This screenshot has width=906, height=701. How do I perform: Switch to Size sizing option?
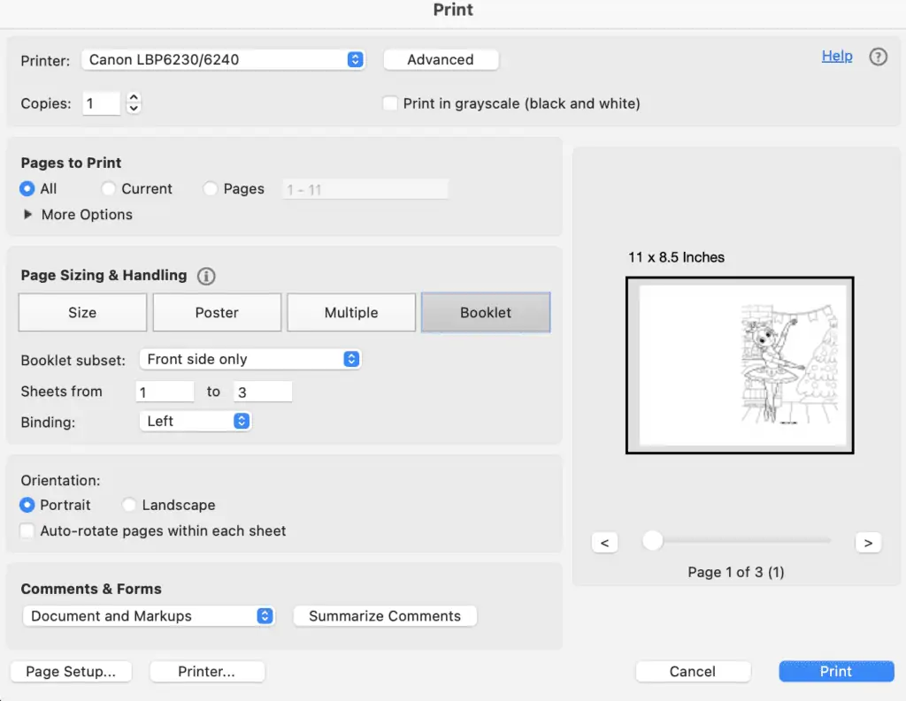82,312
